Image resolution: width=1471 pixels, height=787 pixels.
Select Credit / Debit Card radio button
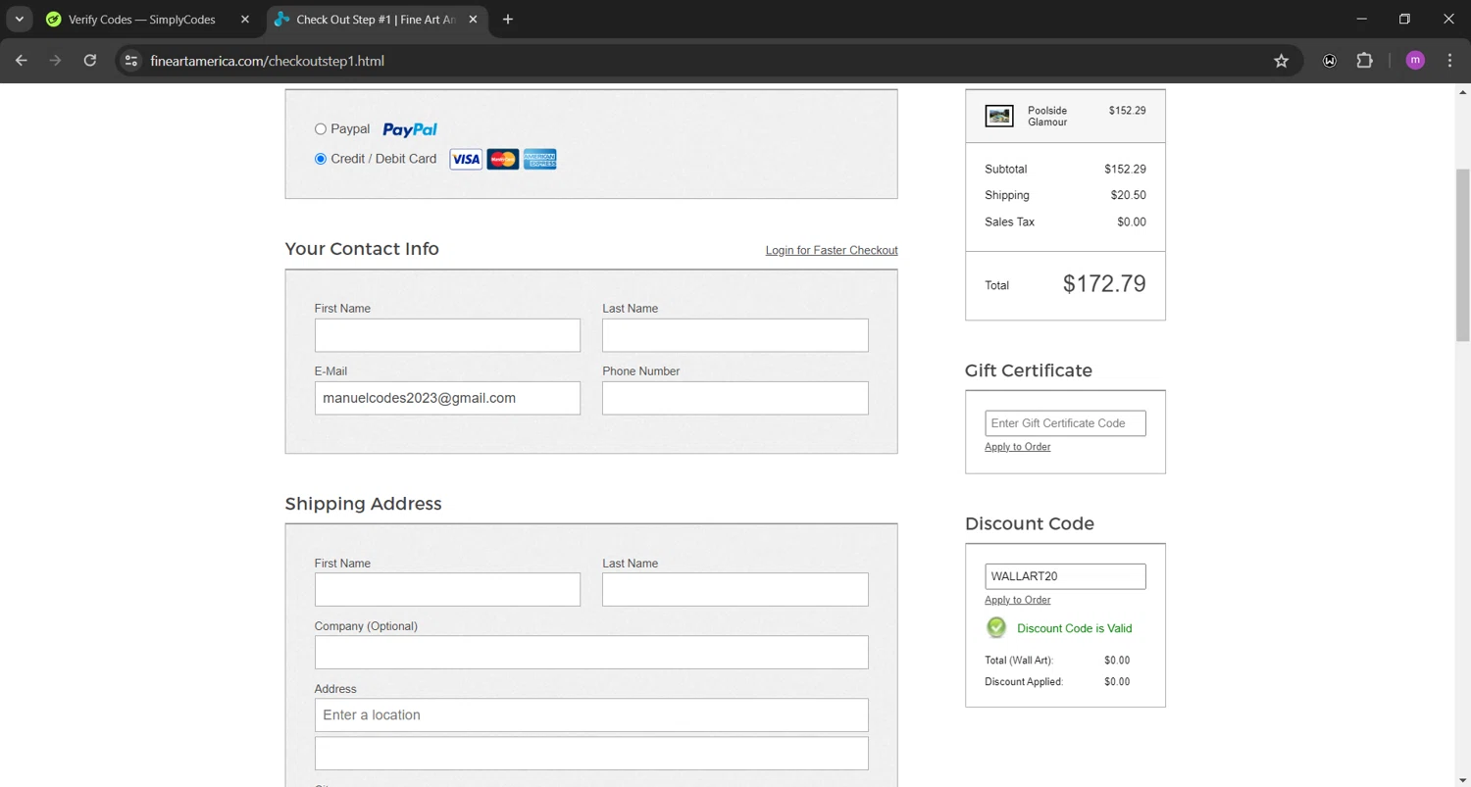(x=321, y=159)
